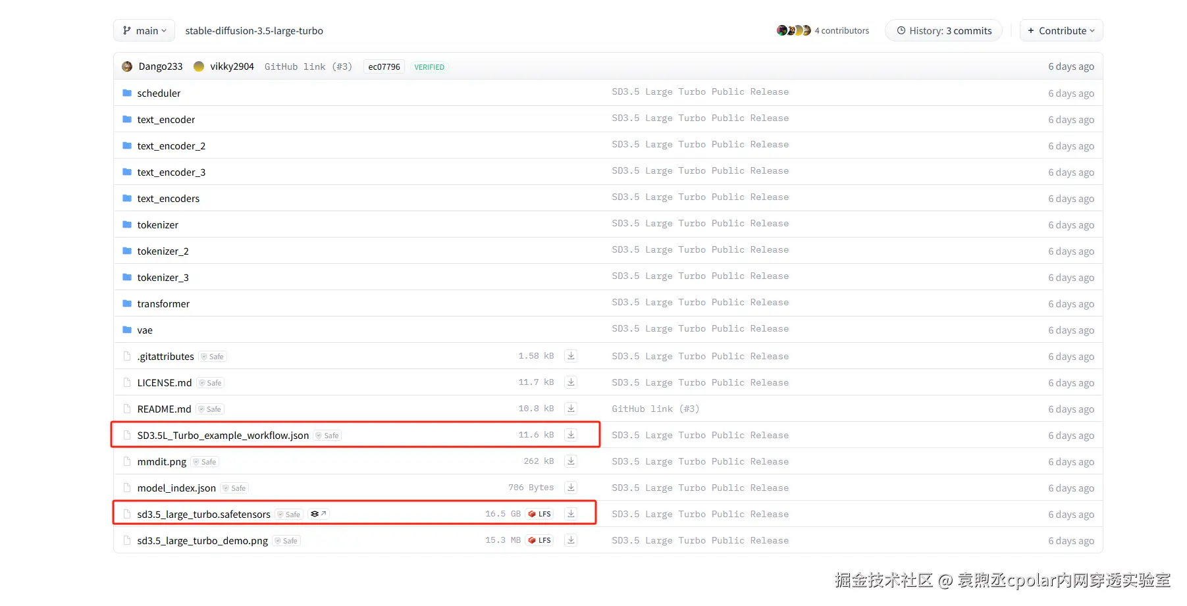Download model_index.json file
The image size is (1187, 606).
click(x=571, y=488)
